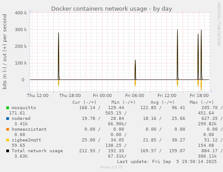Click the y-axis title 'bits in (-) / out (+) per second'
Viewport: 223px width, 172px height.
click(x=4, y=52)
